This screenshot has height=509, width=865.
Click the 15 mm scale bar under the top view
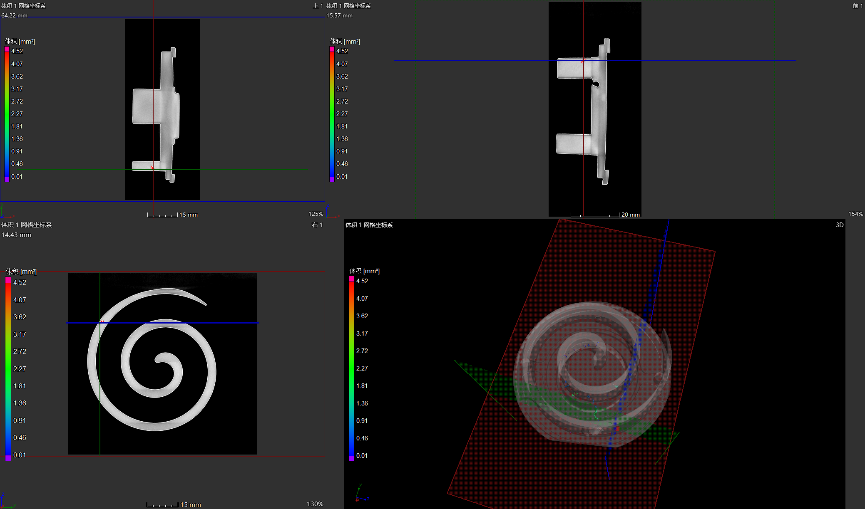(172, 214)
